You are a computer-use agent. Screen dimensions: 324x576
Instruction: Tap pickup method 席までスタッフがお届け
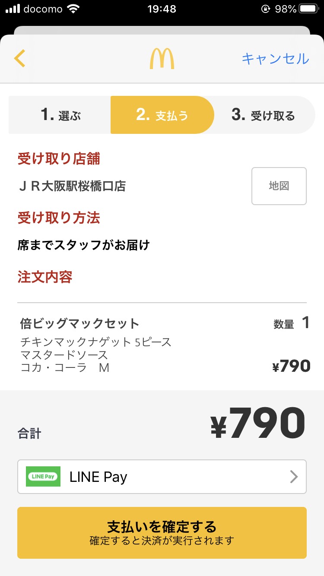tap(83, 245)
